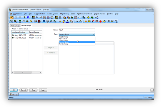The width and height of the screenshot is (161, 107).
Task: Open the Administration menu
Action: (40, 14)
